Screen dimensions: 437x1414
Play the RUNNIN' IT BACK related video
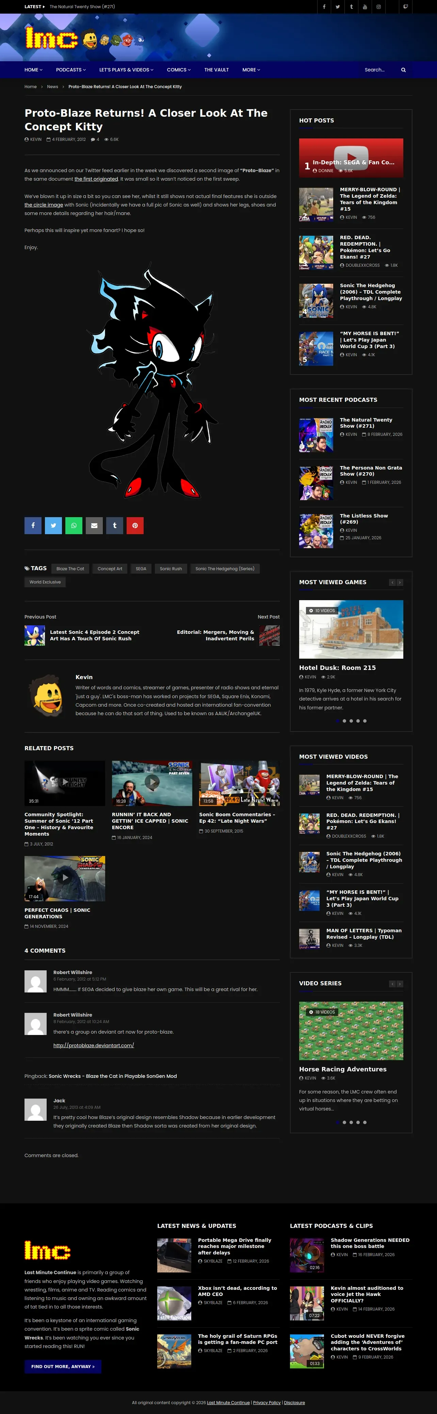pyautogui.click(x=152, y=783)
